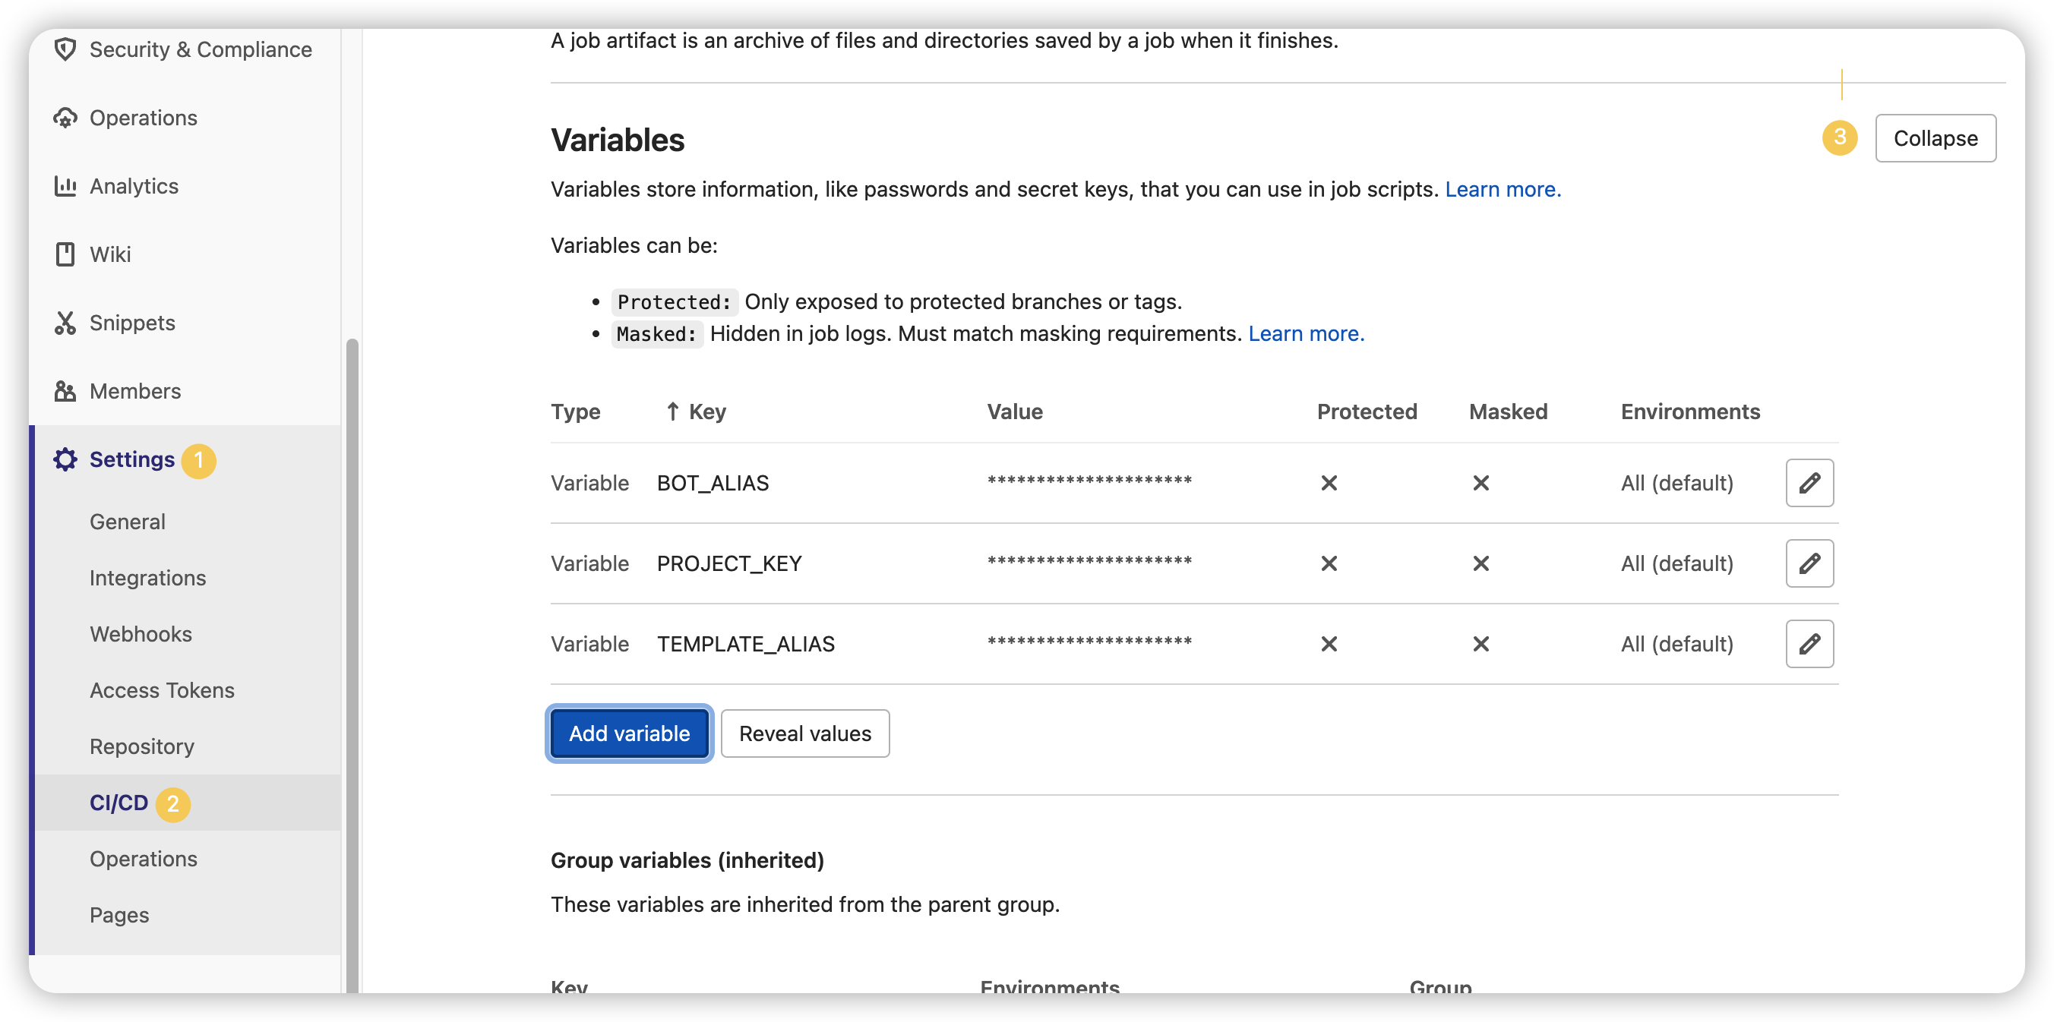Open the Members page

135,392
